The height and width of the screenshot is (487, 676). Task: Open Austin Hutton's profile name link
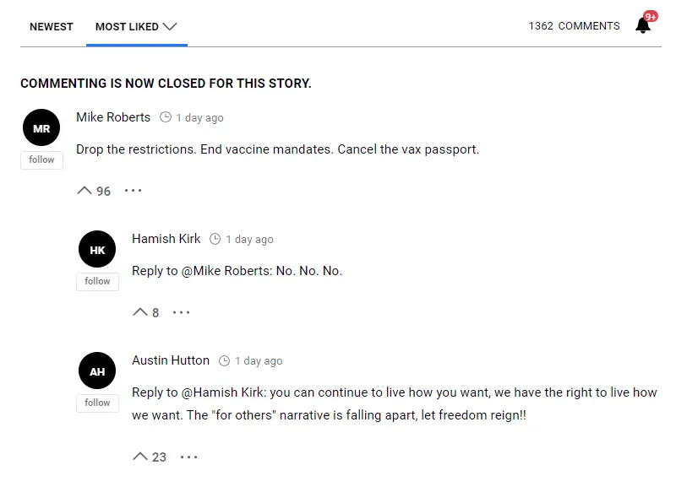click(171, 360)
